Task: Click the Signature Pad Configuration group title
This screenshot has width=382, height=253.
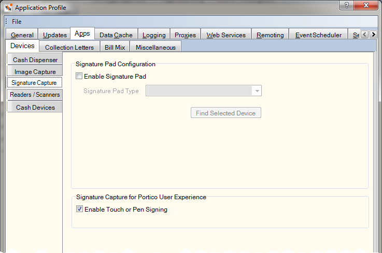Action: click(x=116, y=64)
